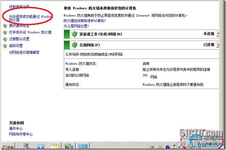Click the 活动的公用网络 label
This screenshot has width=226, height=150.
click(78, 75)
